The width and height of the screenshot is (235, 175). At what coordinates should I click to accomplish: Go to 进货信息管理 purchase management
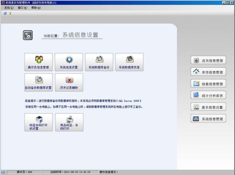click(x=208, y=61)
